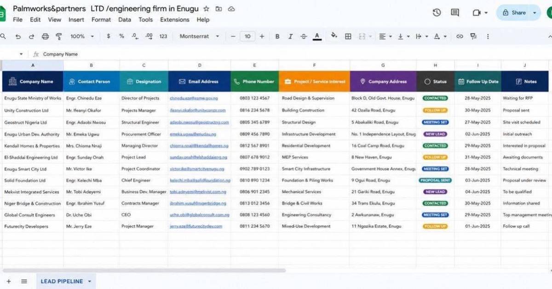Increase font size with plus button
Viewport: 552px width, 289px height.
(x=262, y=36)
